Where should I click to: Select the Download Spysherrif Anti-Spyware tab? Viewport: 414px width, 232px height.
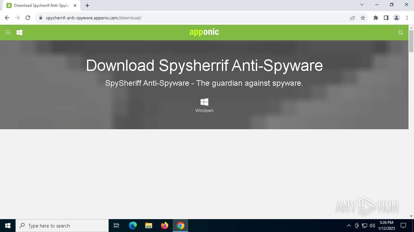pyautogui.click(x=42, y=5)
